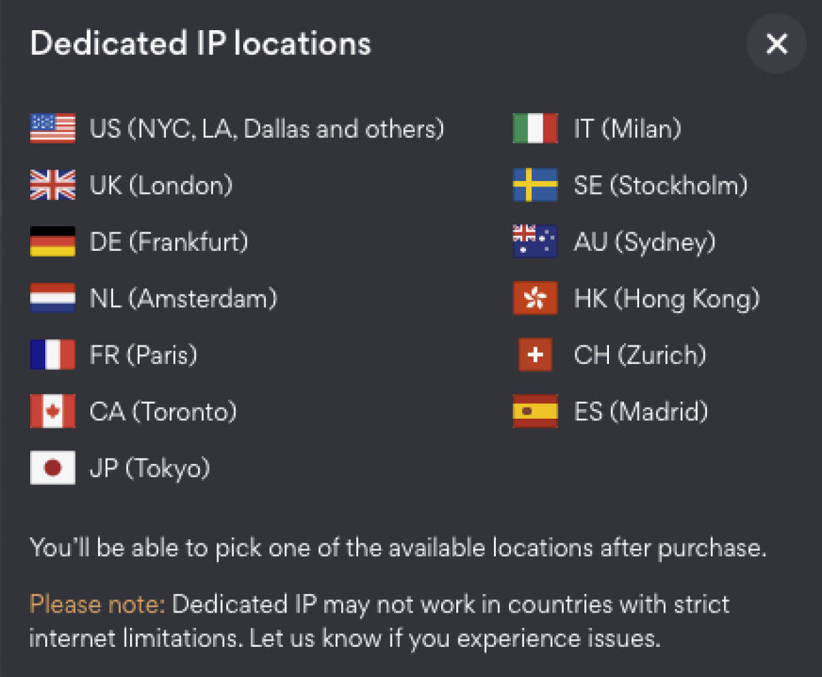Click the Australian flag icon
The height and width of the screenshot is (677, 822).
pos(535,242)
